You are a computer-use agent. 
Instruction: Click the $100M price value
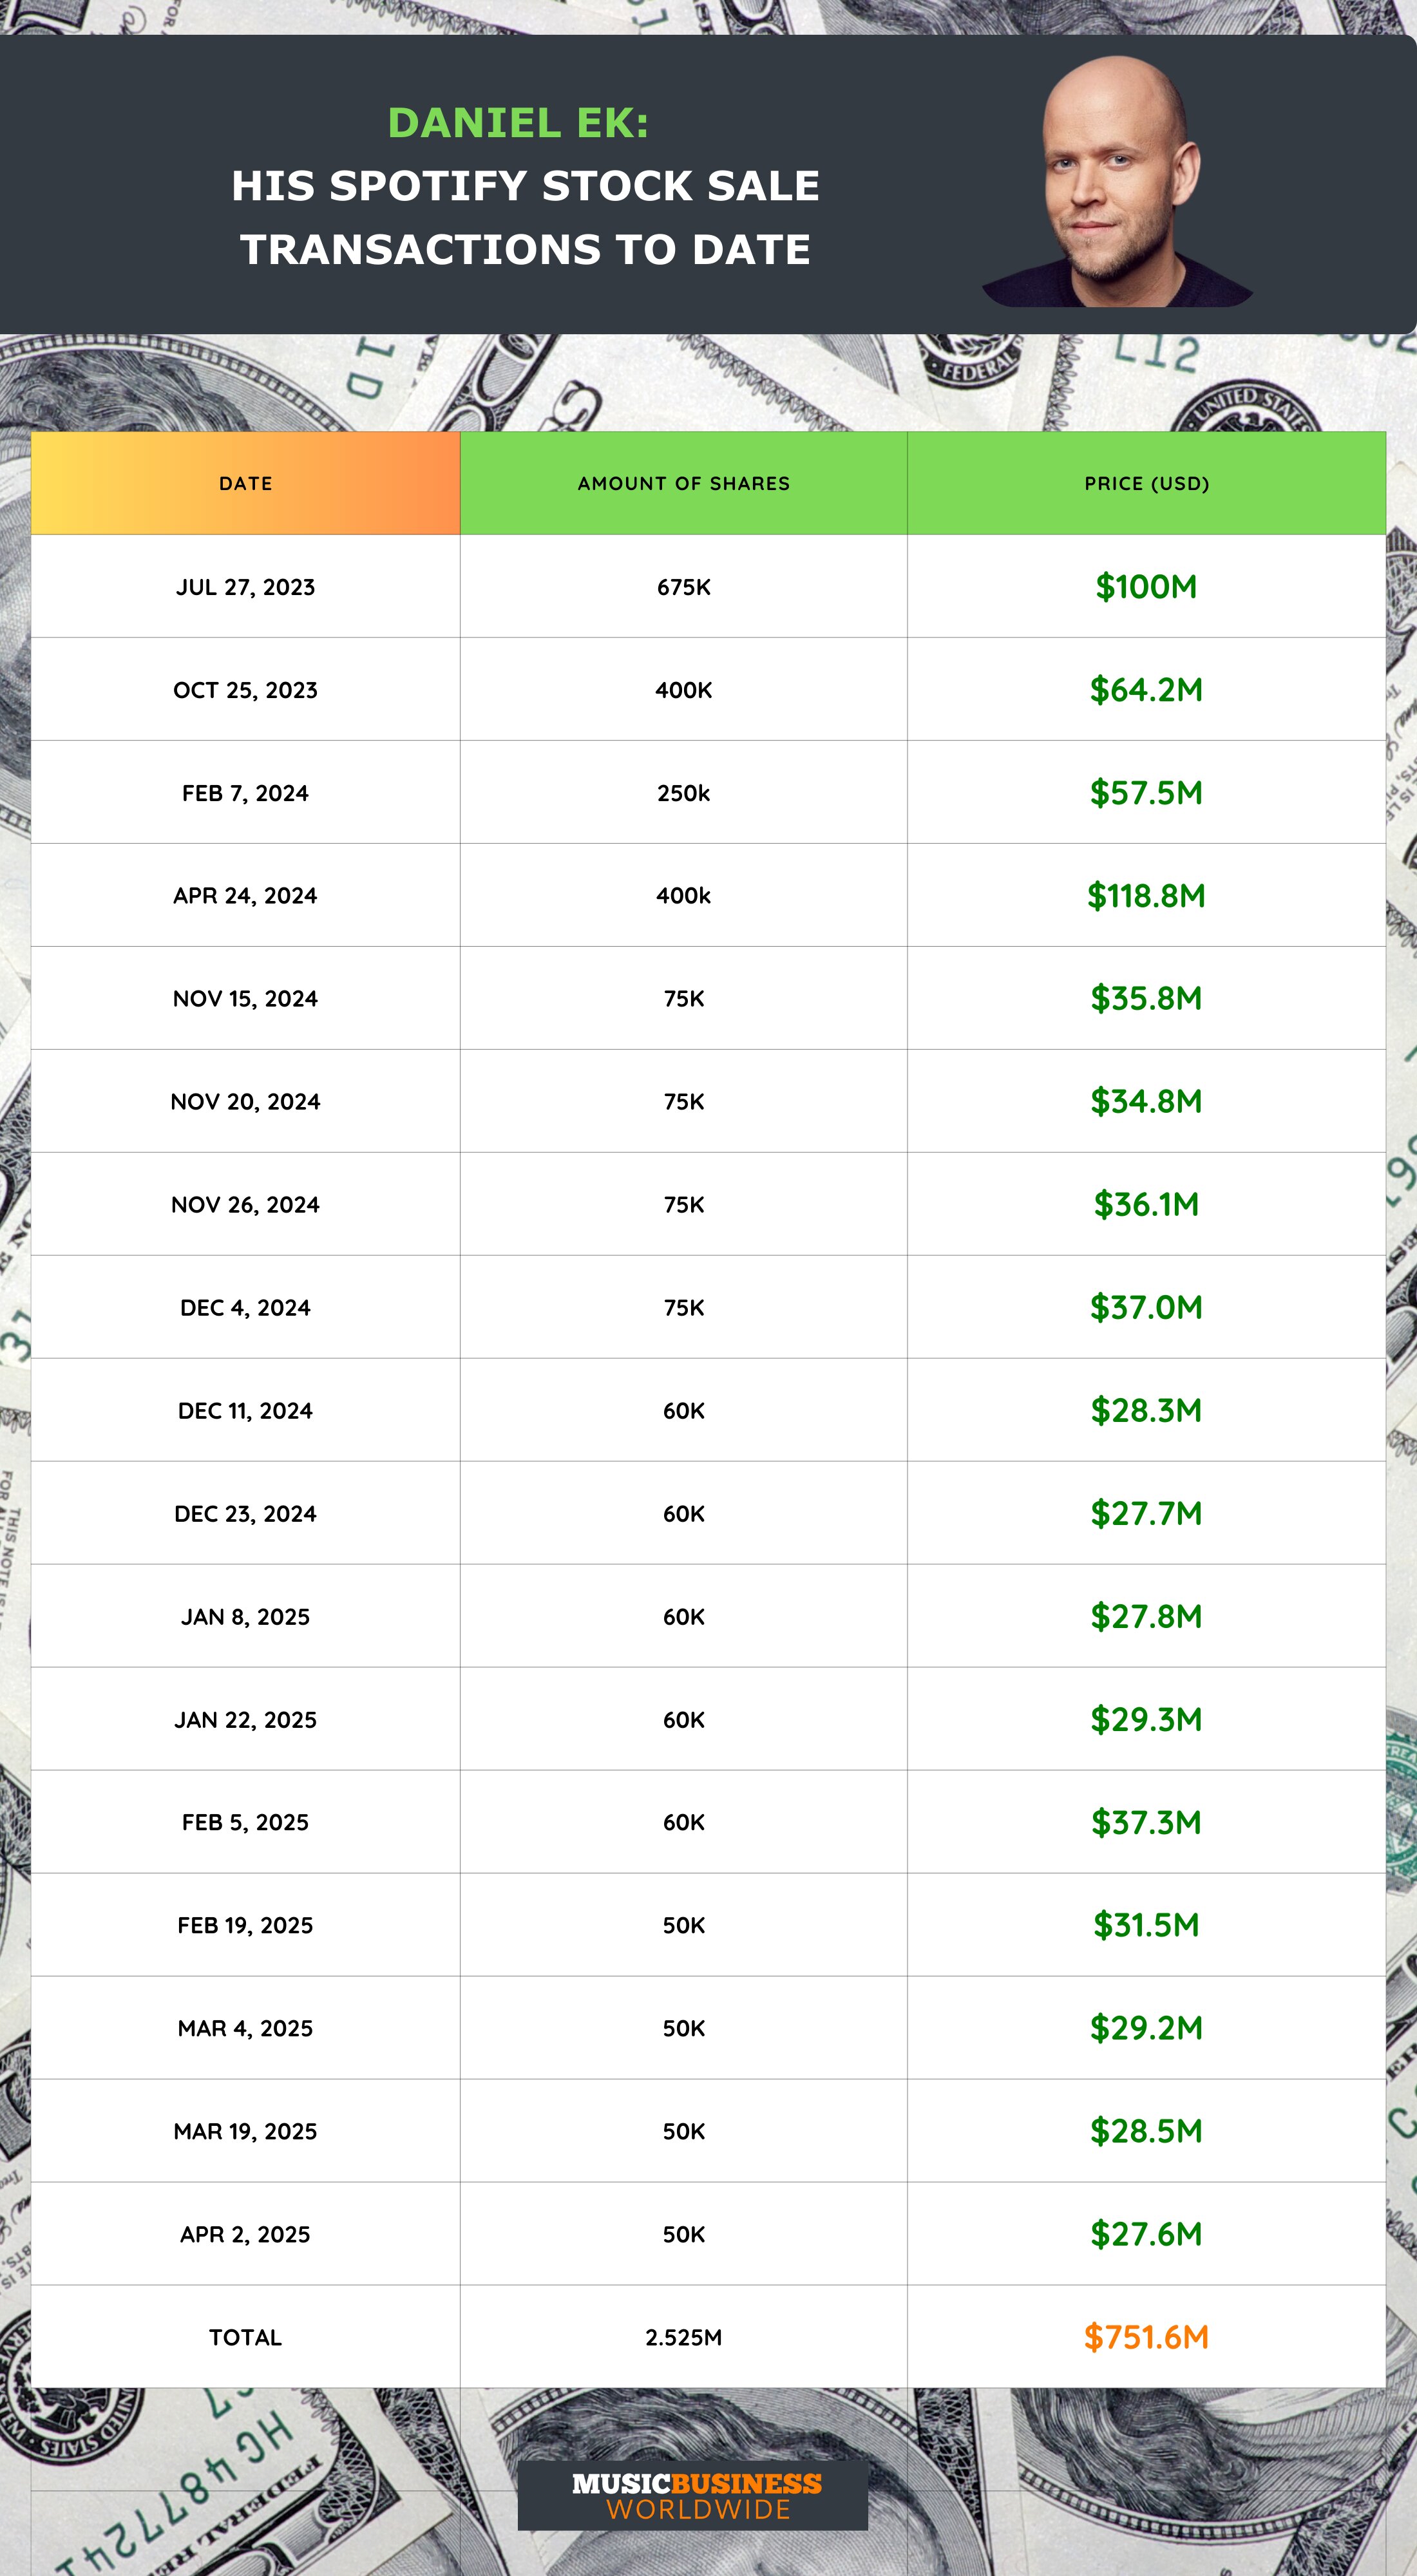click(x=1146, y=587)
